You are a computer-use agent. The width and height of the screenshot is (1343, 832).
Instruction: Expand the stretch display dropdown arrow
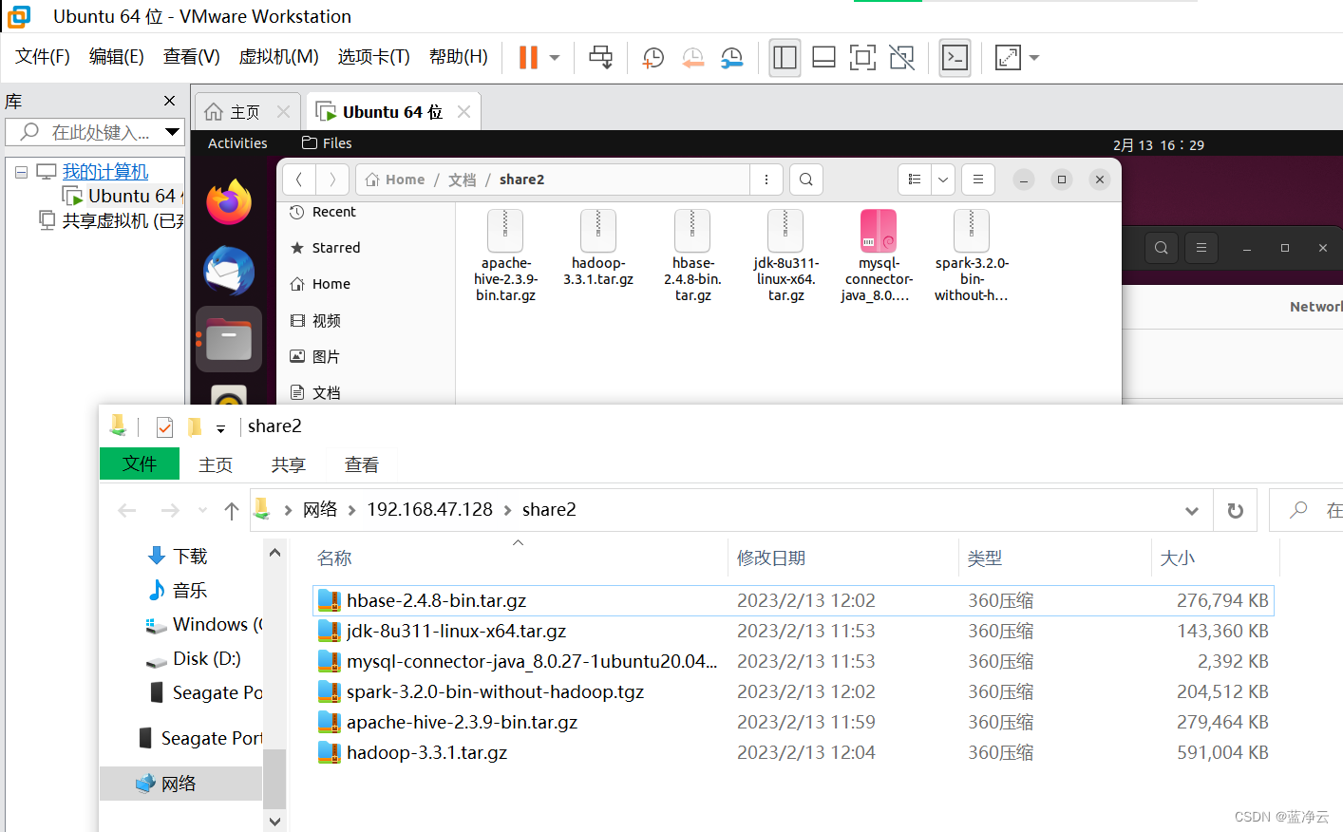1034,58
